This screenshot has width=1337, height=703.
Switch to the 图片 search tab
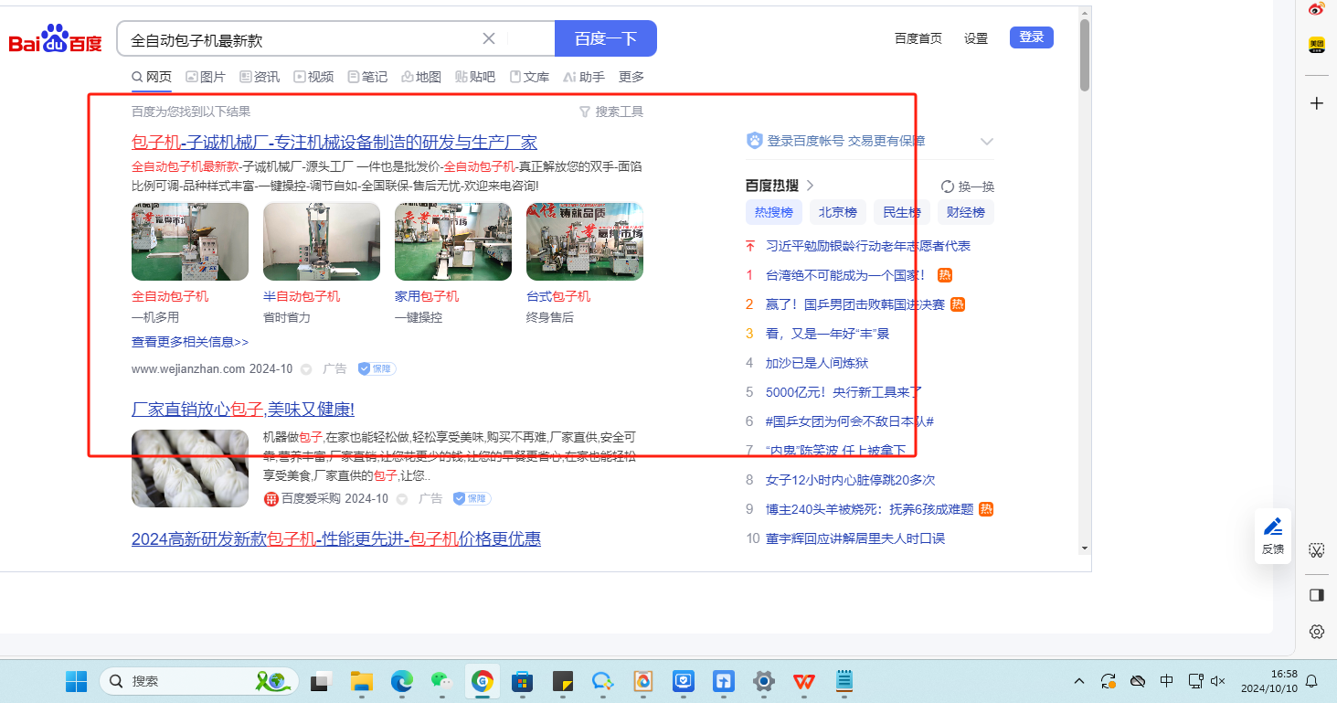pyautogui.click(x=206, y=77)
